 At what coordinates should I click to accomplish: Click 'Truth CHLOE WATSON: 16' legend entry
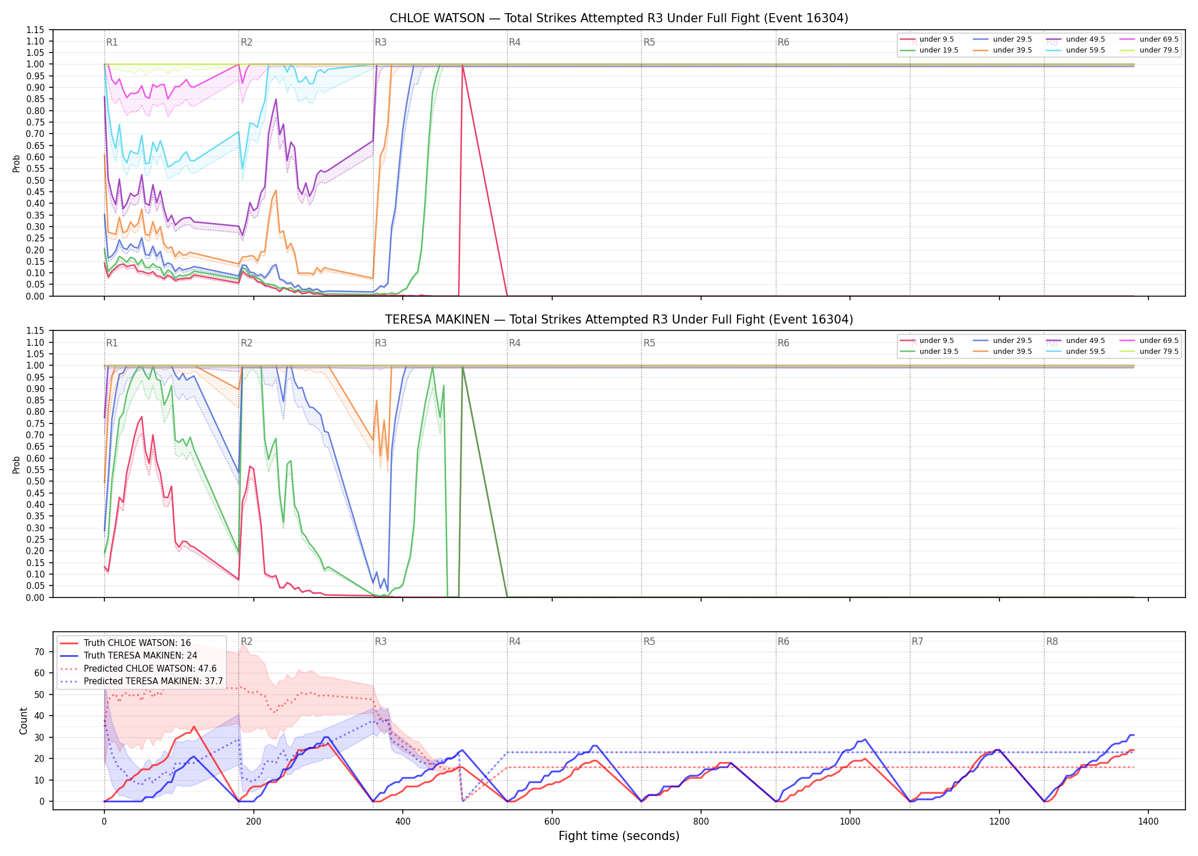126,643
